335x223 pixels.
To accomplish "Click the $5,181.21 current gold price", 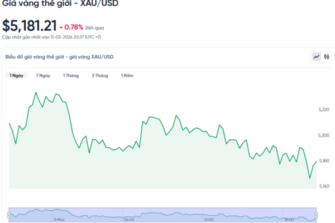I will (x=30, y=26).
